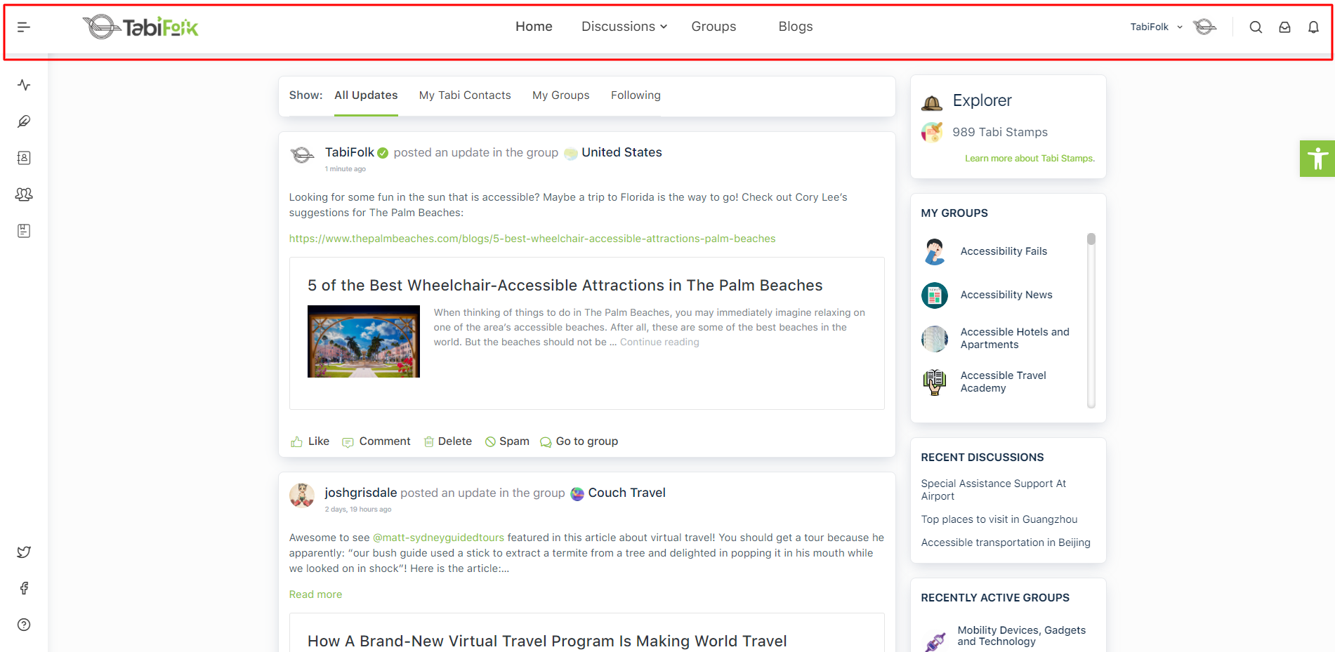This screenshot has height=652, width=1335.
Task: Click the Accessible Hotels and Apartments avatar
Action: click(934, 339)
